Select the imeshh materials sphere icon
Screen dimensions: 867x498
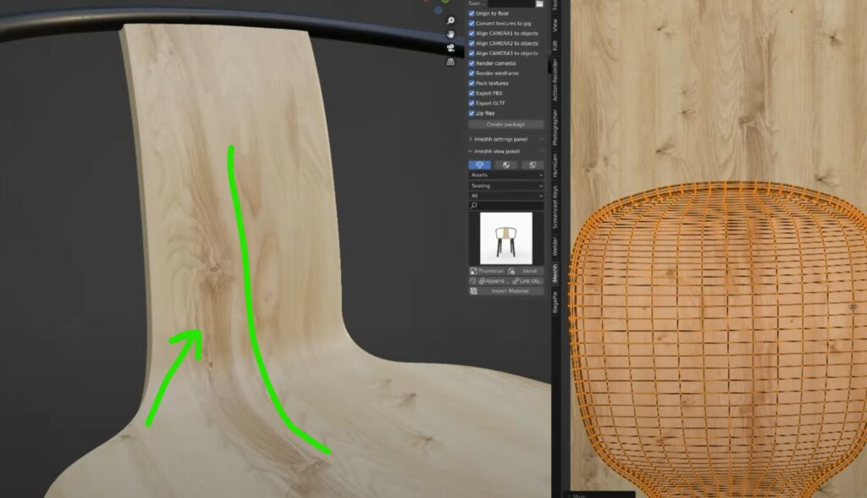506,165
